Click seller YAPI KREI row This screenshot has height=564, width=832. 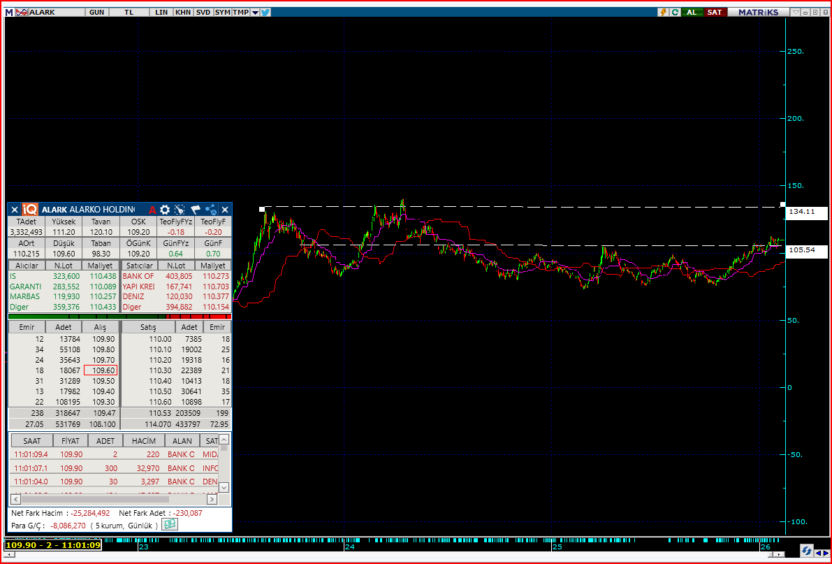pyautogui.click(x=176, y=287)
